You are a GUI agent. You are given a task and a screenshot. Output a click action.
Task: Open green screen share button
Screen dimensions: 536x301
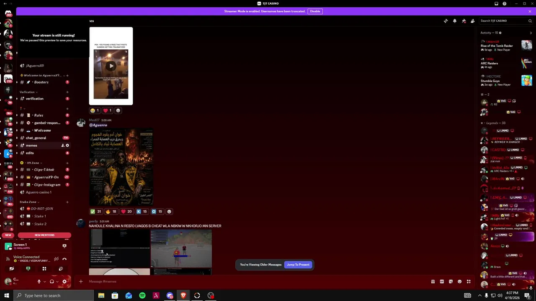(x=28, y=269)
